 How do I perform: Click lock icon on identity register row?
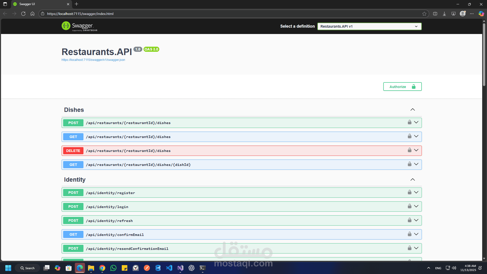tap(409, 192)
